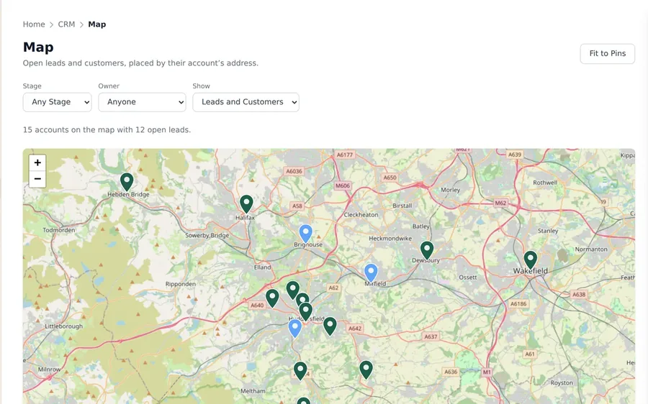Open the Owner filter dropdown
The image size is (648, 404).
point(142,102)
